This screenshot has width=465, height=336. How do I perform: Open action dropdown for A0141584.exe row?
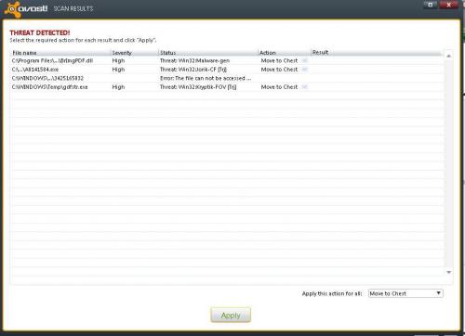pos(304,70)
